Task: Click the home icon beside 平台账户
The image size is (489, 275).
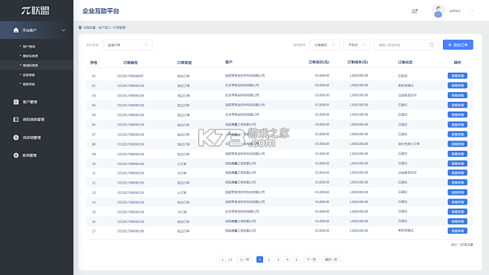Action: tap(16, 30)
